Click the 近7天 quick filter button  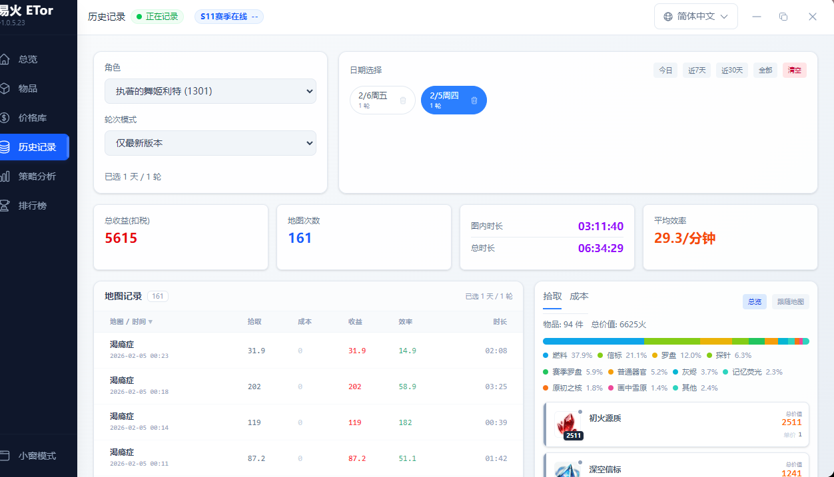(697, 70)
